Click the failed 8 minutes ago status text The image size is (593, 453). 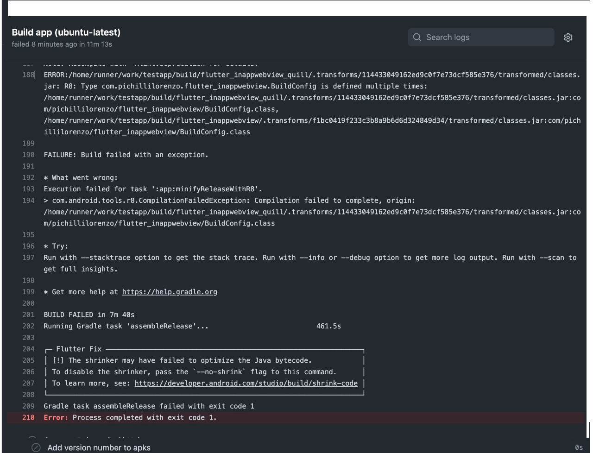pos(62,44)
